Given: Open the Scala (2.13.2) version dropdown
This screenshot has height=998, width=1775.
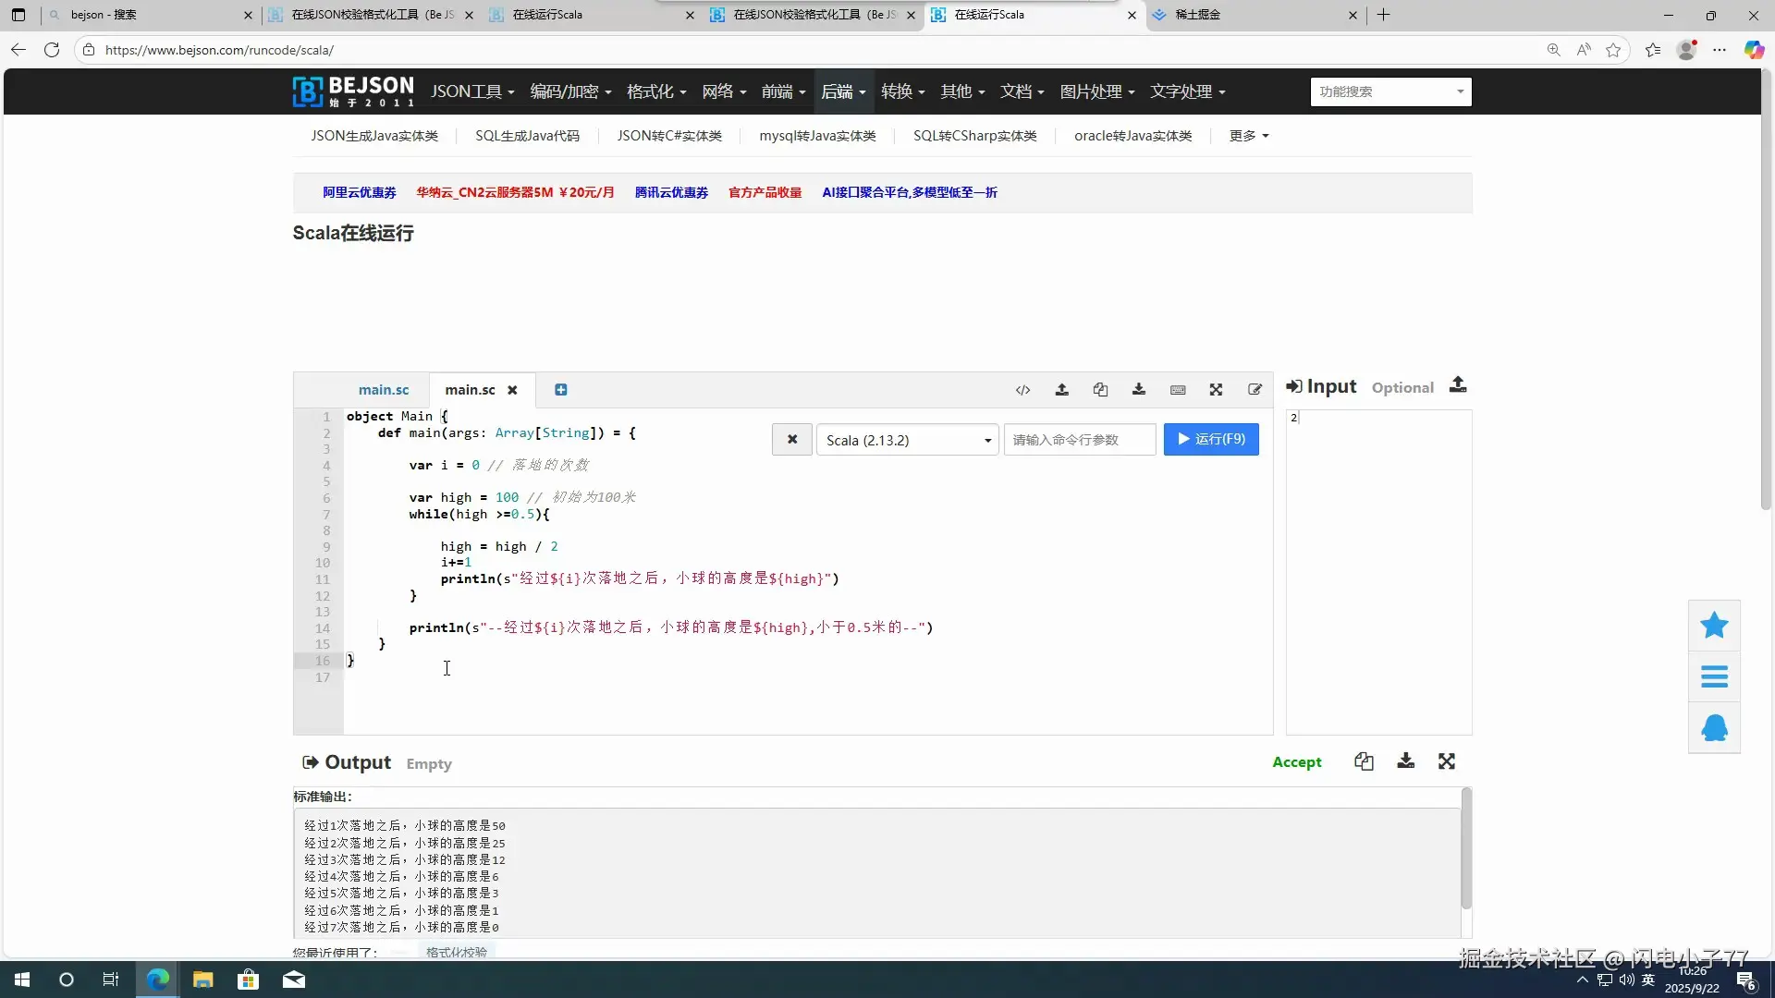Looking at the screenshot, I should coord(907,440).
